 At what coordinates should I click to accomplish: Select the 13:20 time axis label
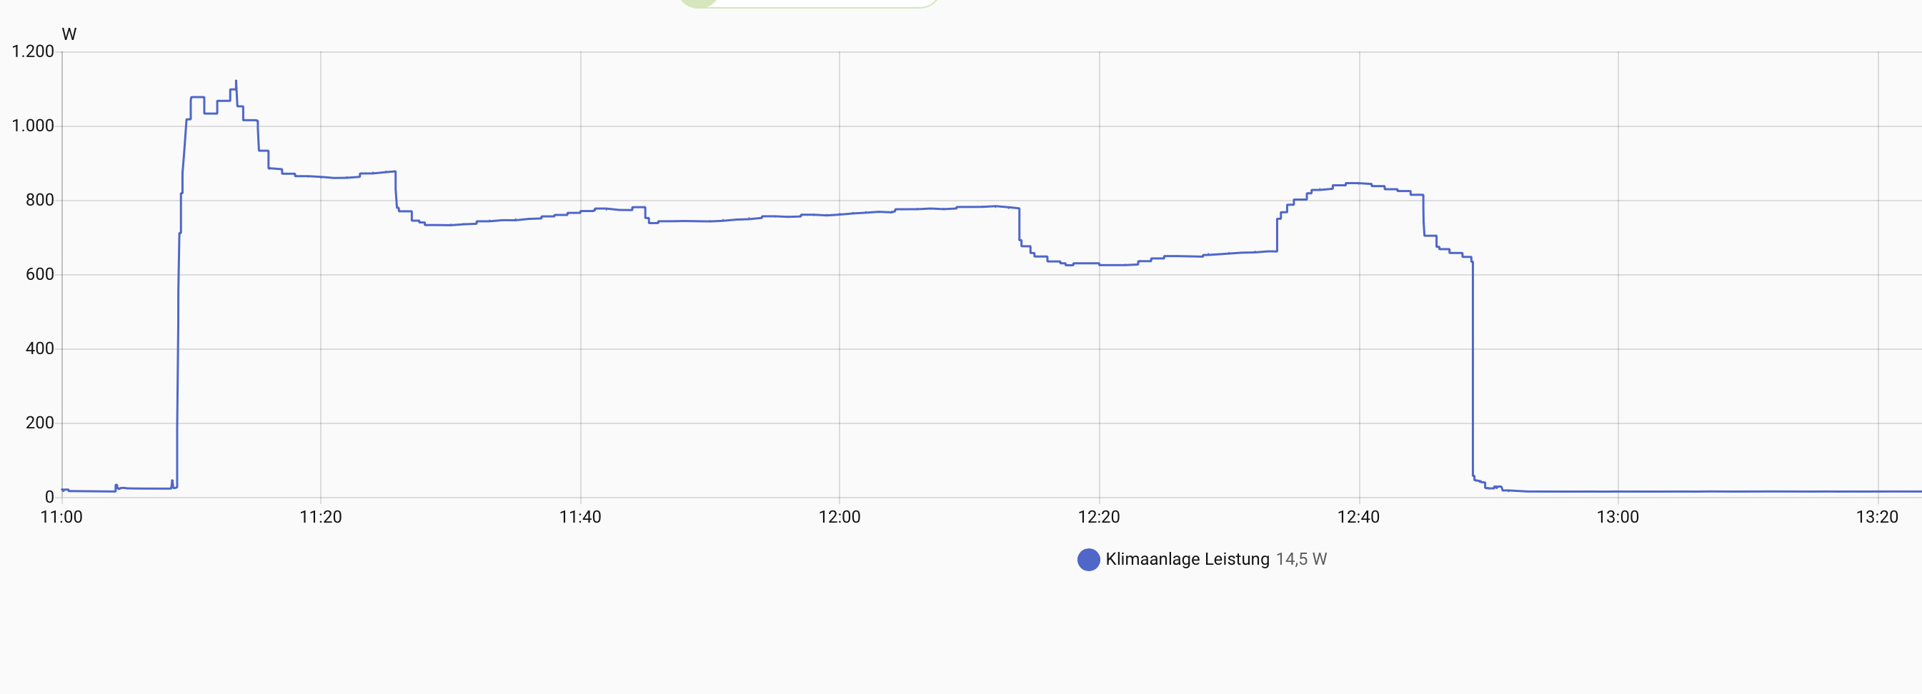click(1877, 518)
